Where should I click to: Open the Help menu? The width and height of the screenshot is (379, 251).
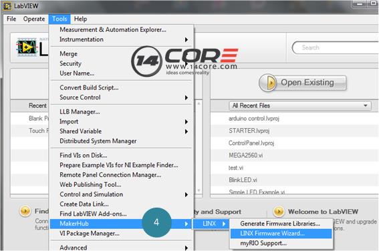[80, 19]
